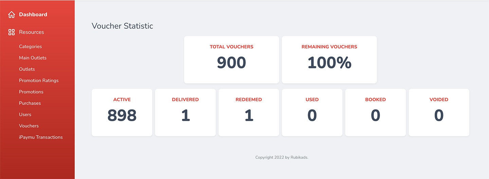
Task: Click the Dashboard home icon
Action: click(12, 15)
